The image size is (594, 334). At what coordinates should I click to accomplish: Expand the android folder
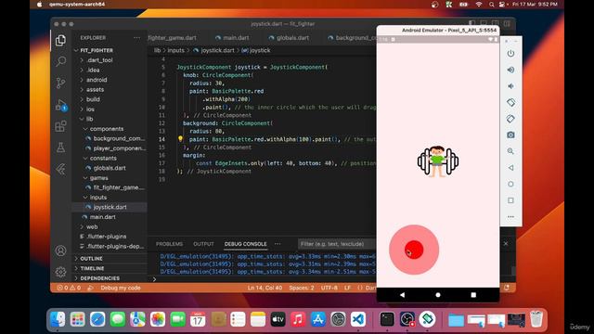pyautogui.click(x=97, y=80)
